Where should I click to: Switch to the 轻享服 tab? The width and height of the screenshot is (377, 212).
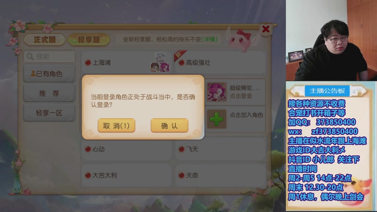pos(89,40)
